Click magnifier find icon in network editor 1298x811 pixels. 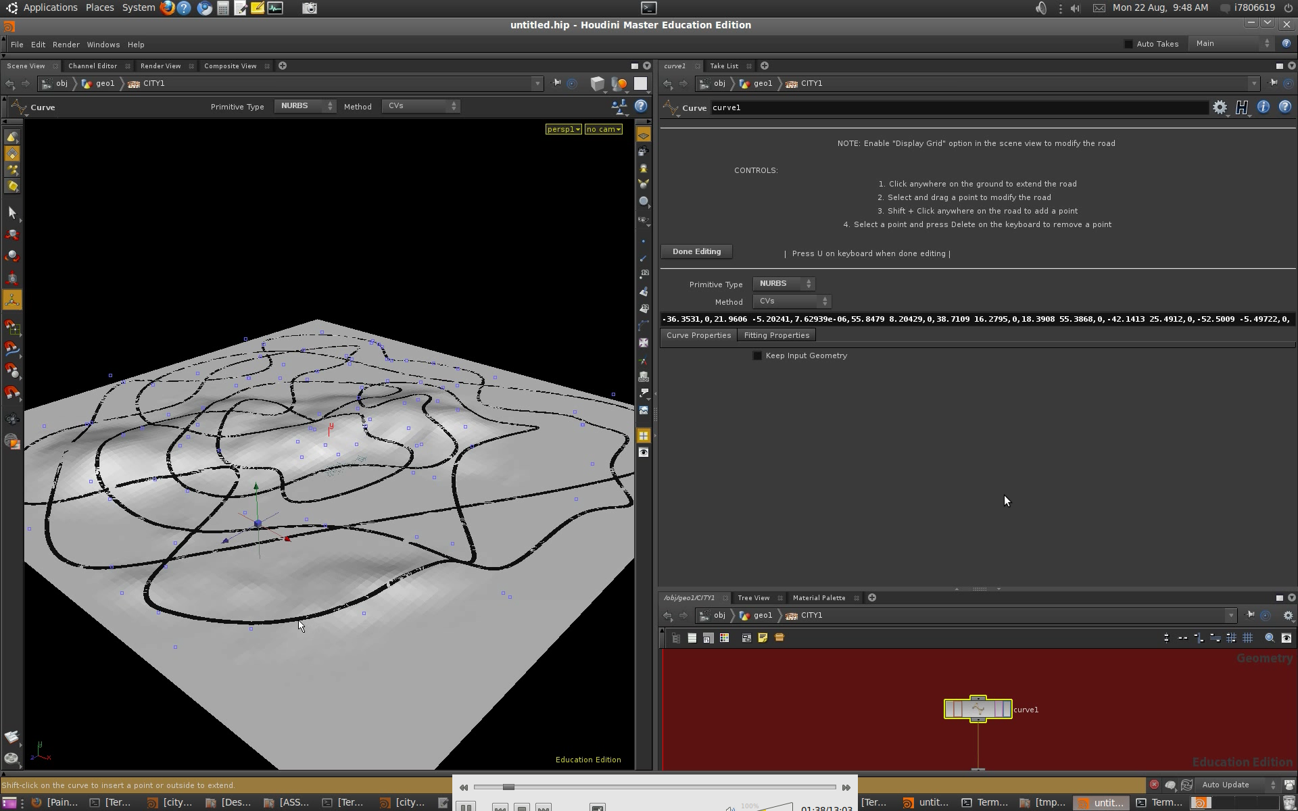pos(1270,638)
